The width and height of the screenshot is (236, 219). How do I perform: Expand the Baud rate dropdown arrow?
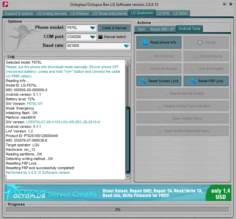point(126,46)
